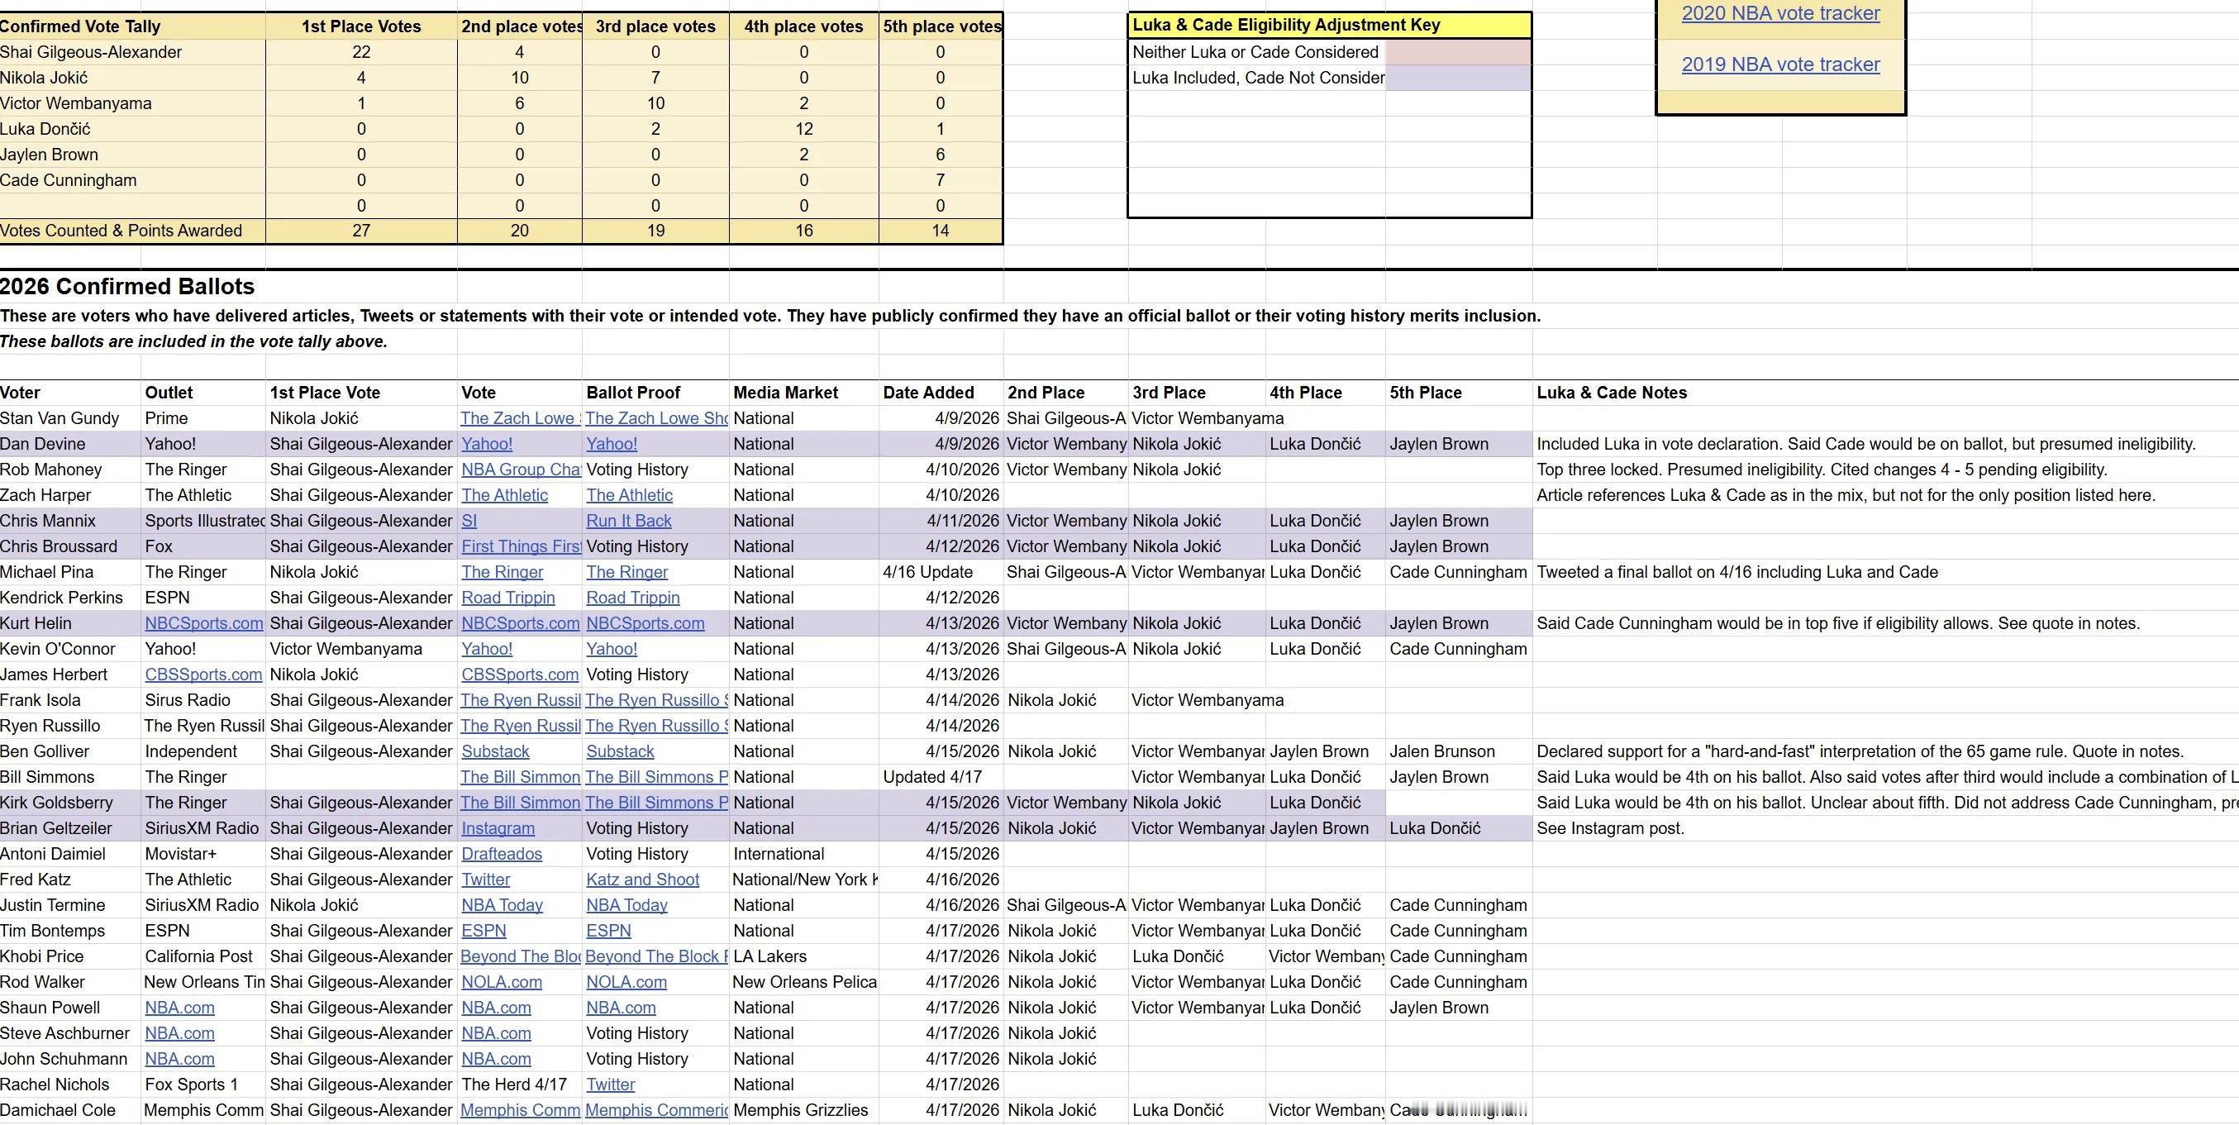Viewport: 2239px width, 1125px height.
Task: Open Dan Devine's Yahoo! ballot proof link
Action: click(x=611, y=444)
